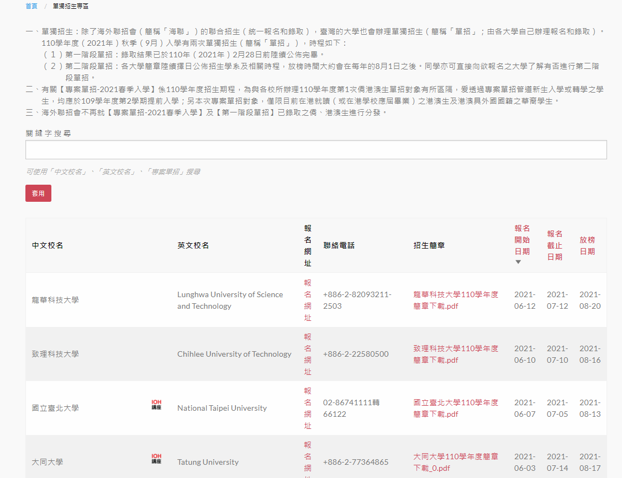Viewport: 622px width, 478px height.
Task: Click the 單獨招生專區 breadcrumb item
Action: pyautogui.click(x=71, y=6)
